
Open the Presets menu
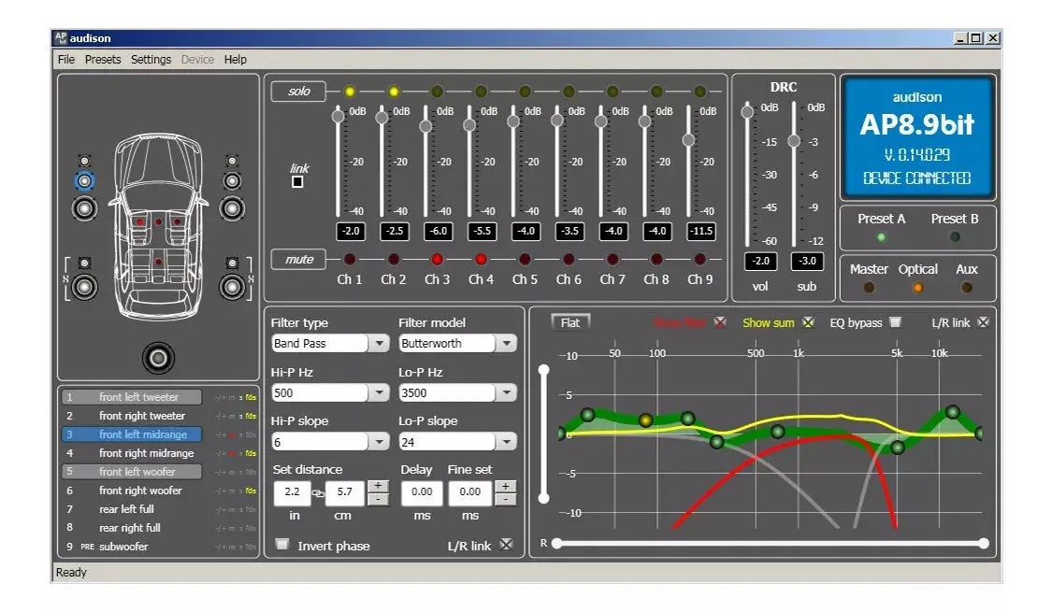click(103, 59)
